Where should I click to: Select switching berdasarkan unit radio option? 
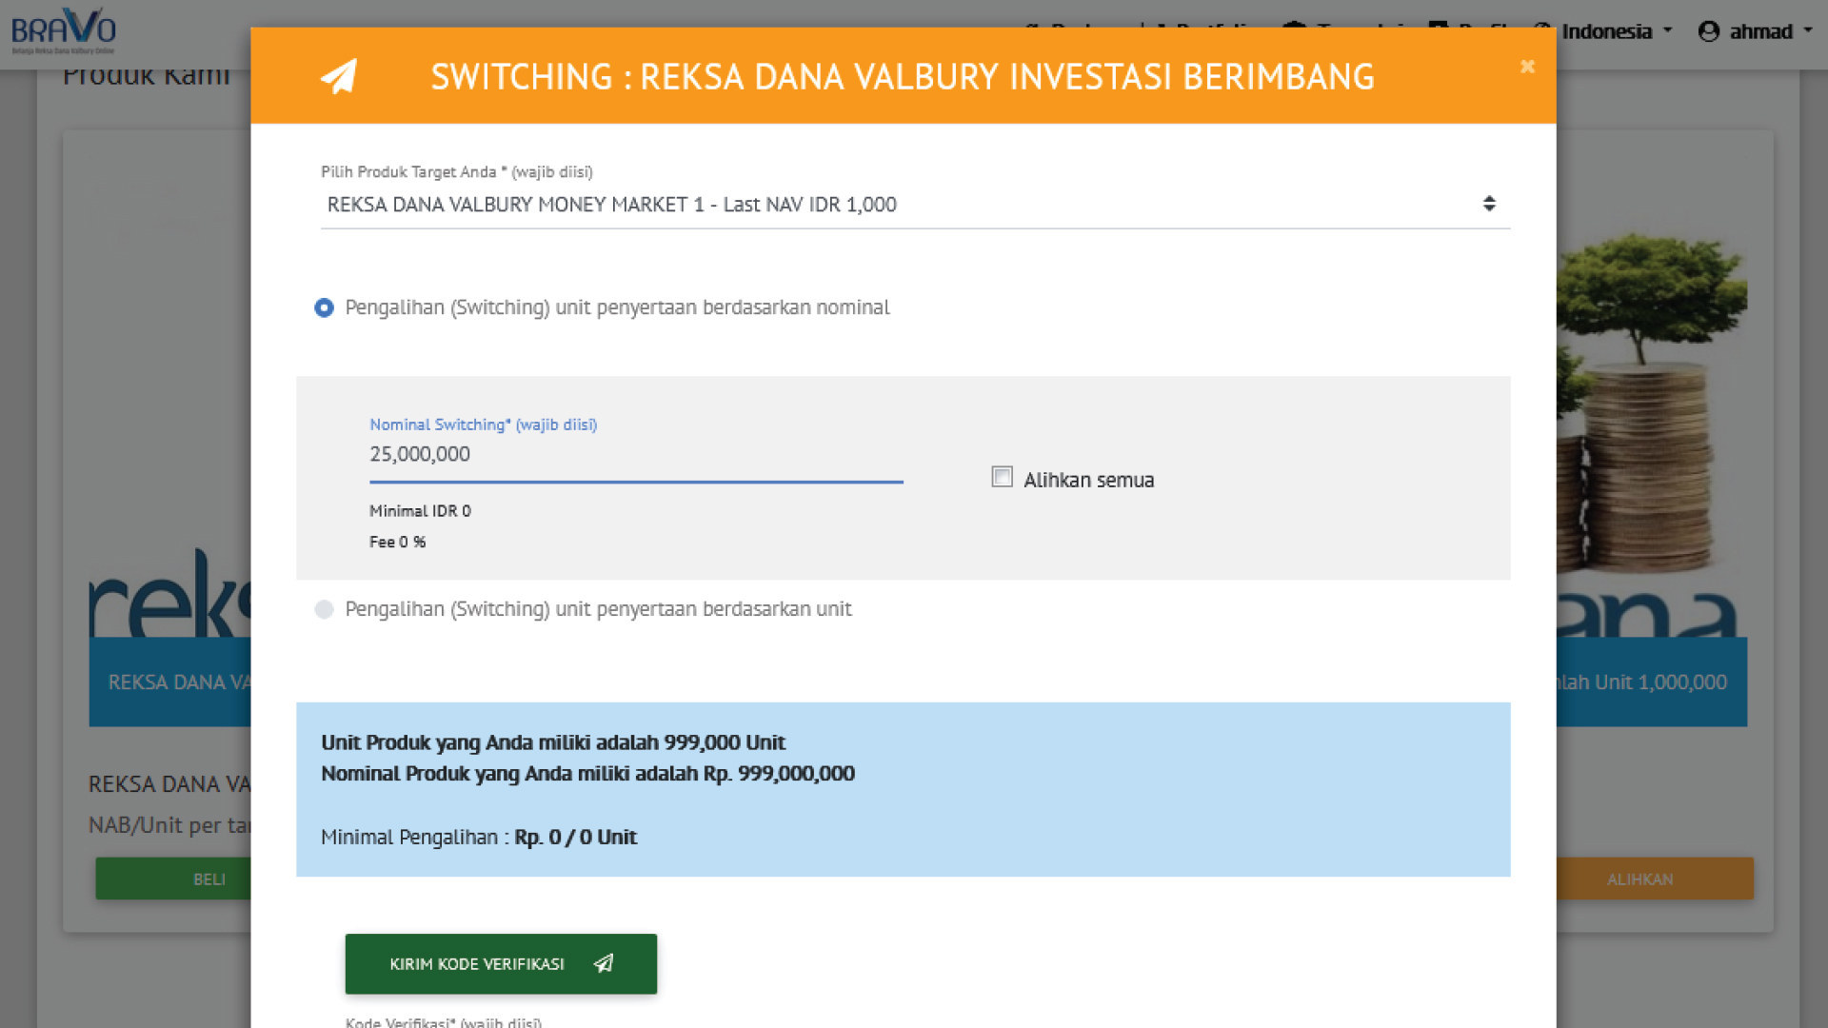point(325,609)
